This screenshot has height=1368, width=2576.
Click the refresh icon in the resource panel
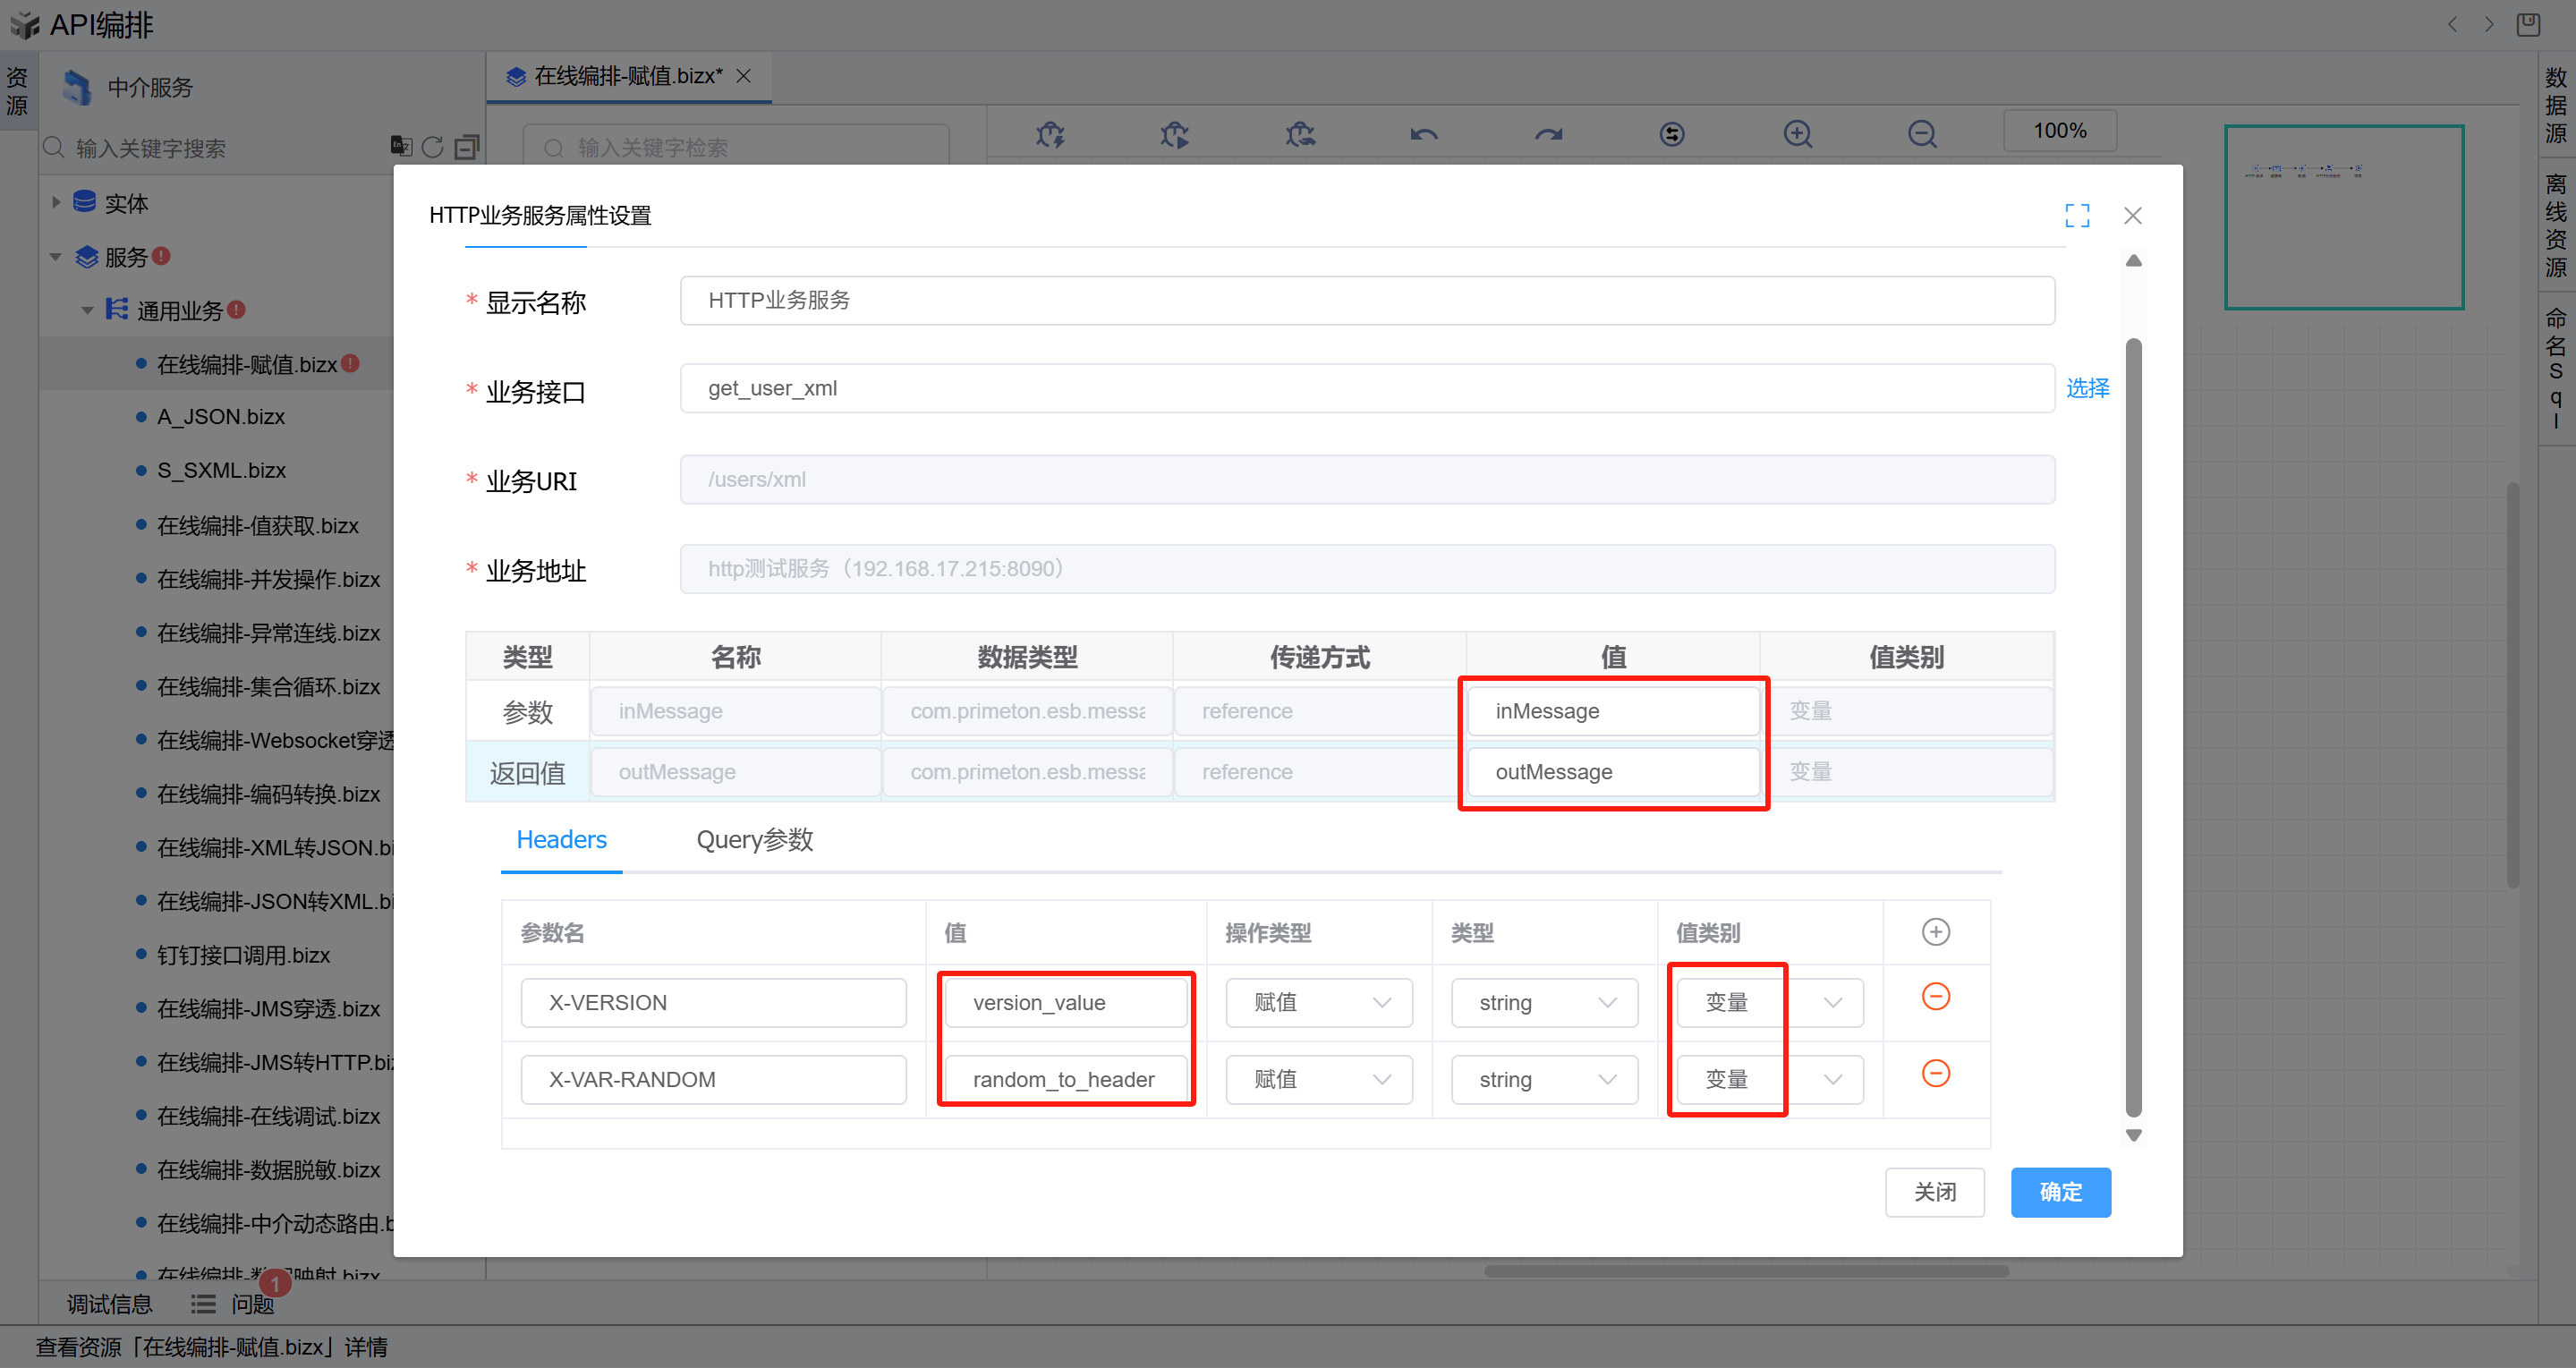(x=432, y=147)
